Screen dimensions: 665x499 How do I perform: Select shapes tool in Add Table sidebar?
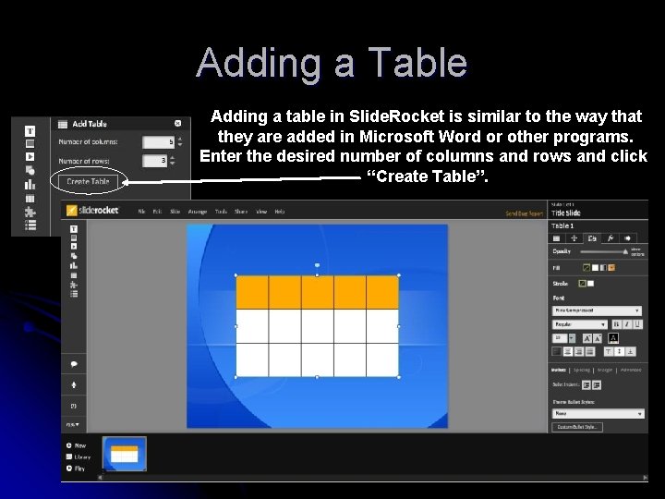click(30, 170)
